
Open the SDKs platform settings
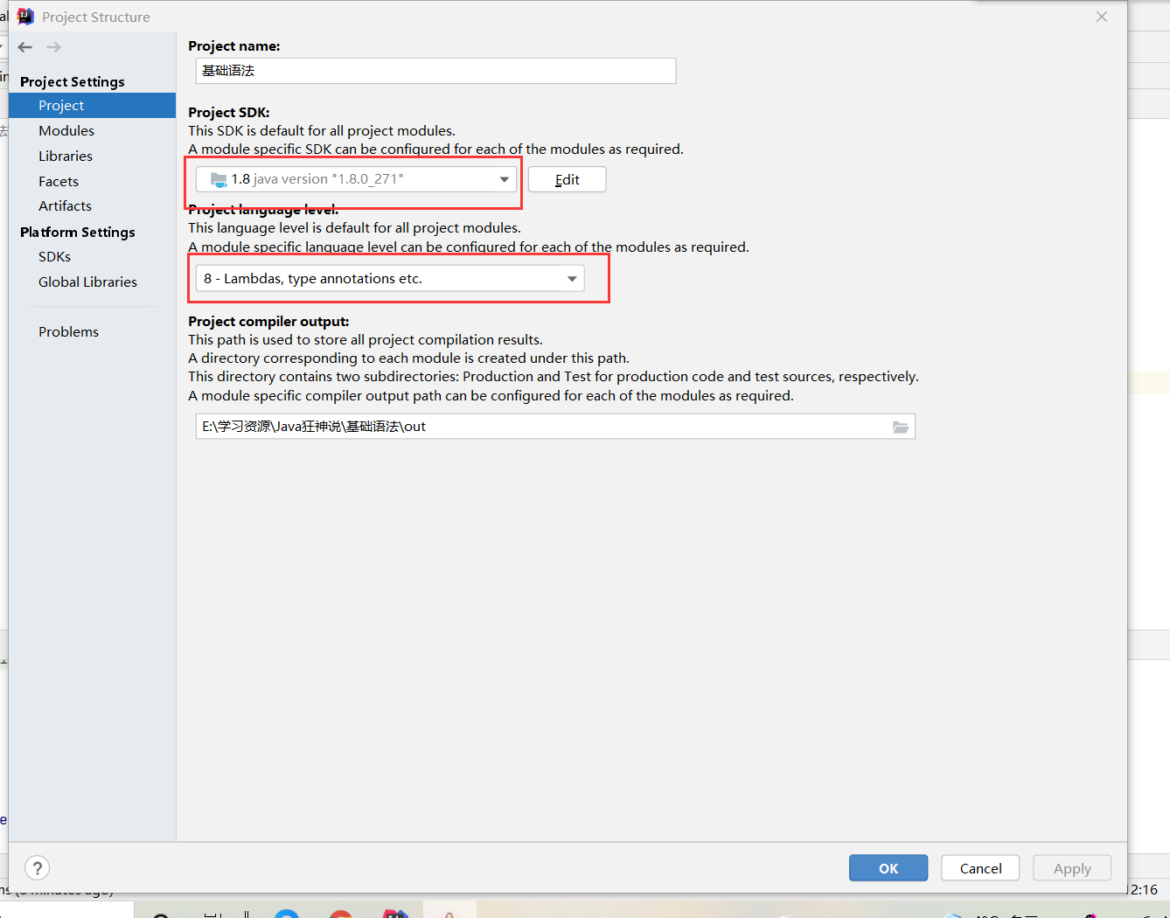point(54,256)
